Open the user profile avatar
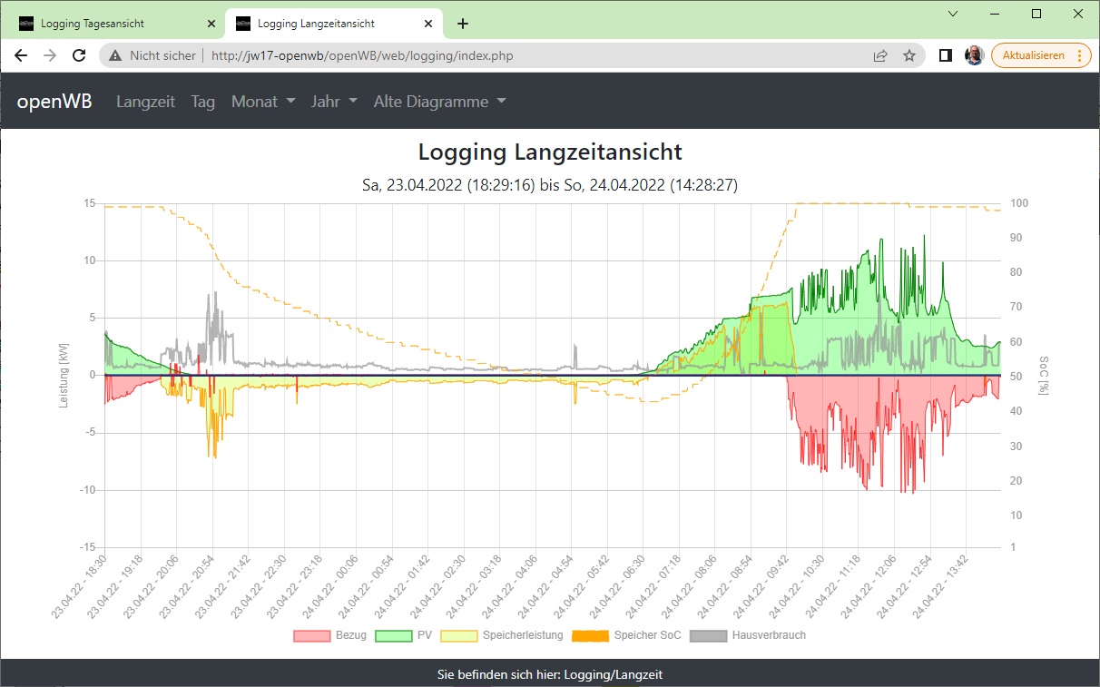This screenshot has width=1100, height=687. (x=974, y=55)
